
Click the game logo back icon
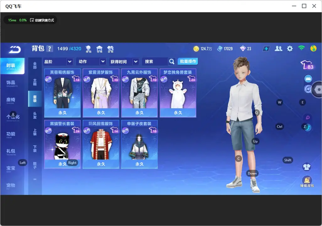click(14, 49)
